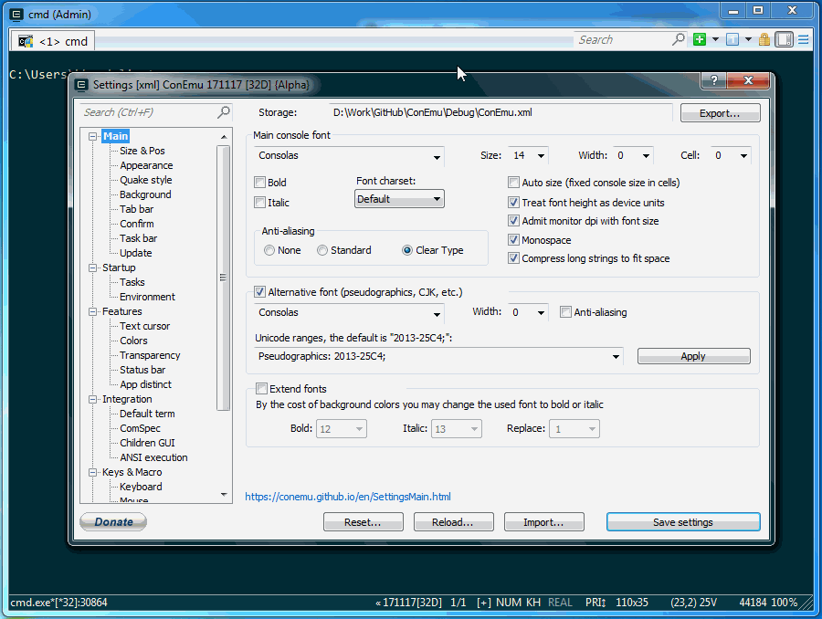Click the alternative view panel icon
The width and height of the screenshot is (822, 619).
(x=785, y=40)
